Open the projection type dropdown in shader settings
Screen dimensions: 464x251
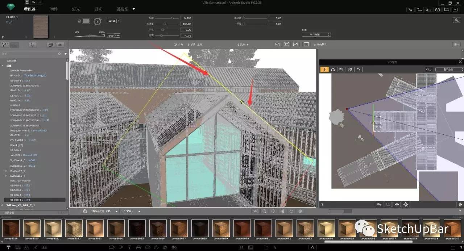pyautogui.click(x=316, y=35)
